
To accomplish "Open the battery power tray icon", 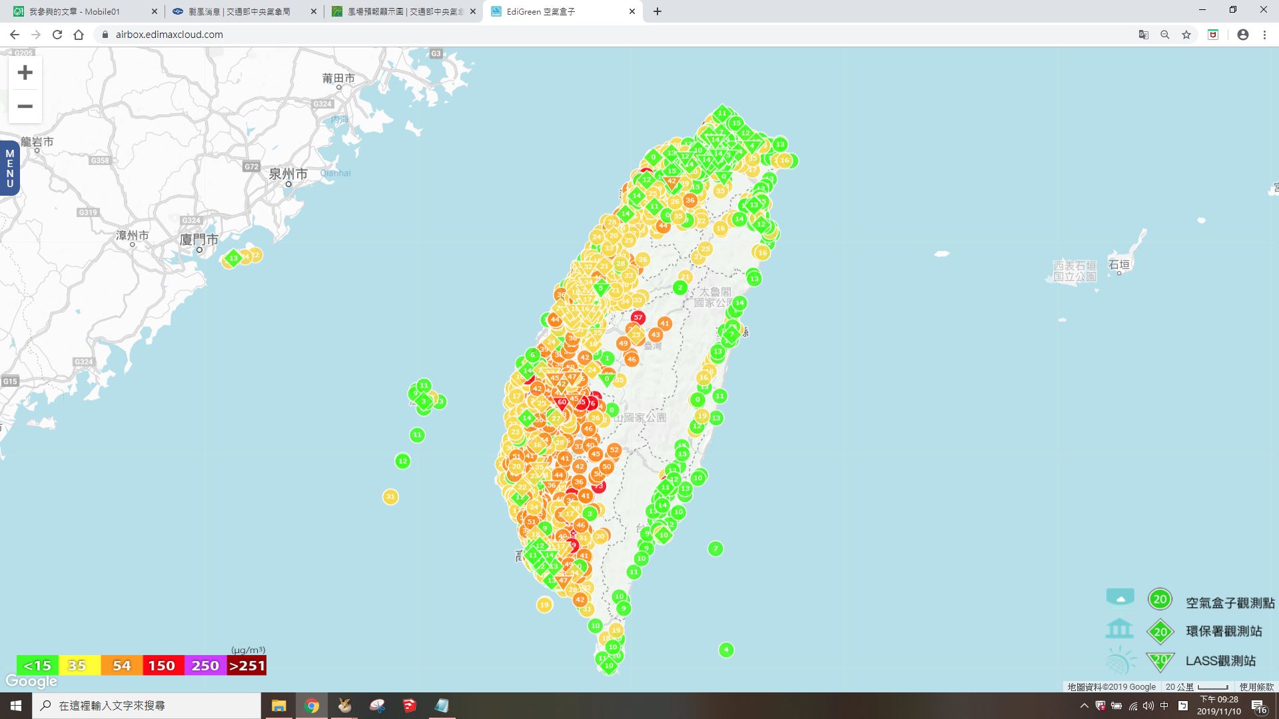I will coord(1116,706).
